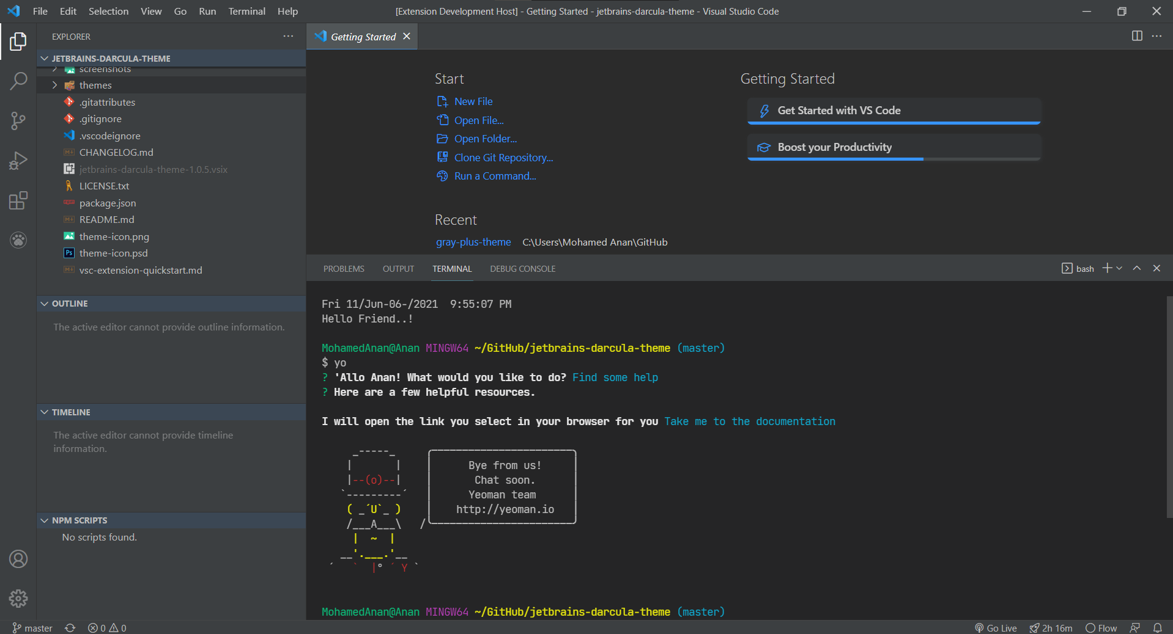Collapse the NPM SCRIPTS section
The image size is (1173, 634).
pyautogui.click(x=171, y=520)
